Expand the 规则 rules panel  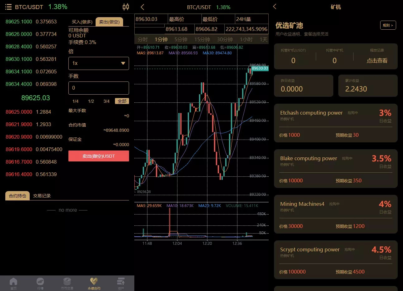click(388, 25)
